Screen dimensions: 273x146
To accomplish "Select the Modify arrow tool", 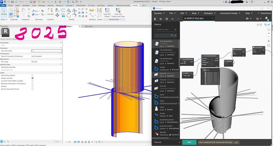I will [4, 12].
